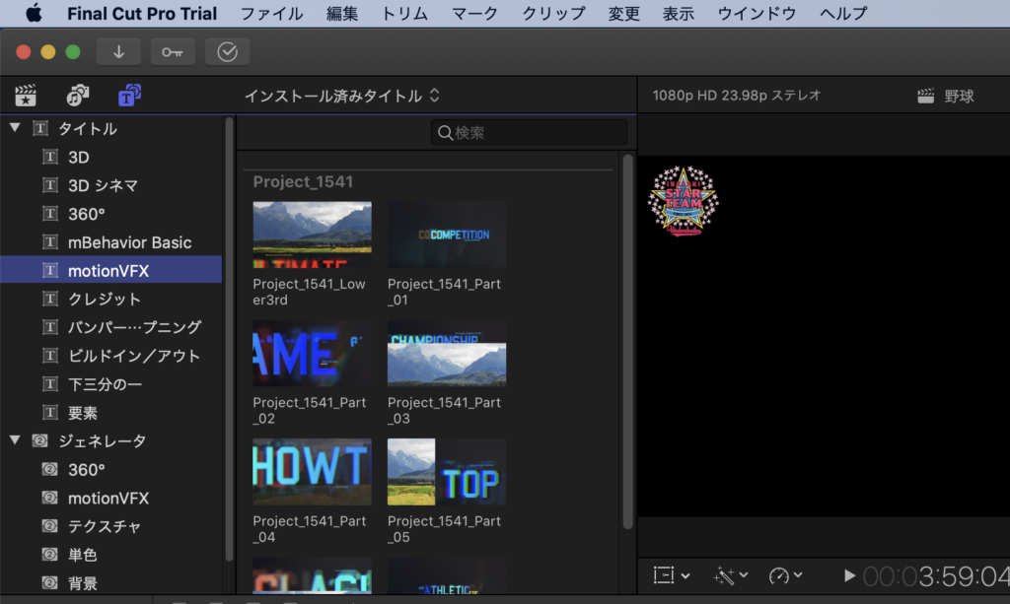The height and width of the screenshot is (604, 1010).
Task: Click the 検索 search field
Action: 529,132
